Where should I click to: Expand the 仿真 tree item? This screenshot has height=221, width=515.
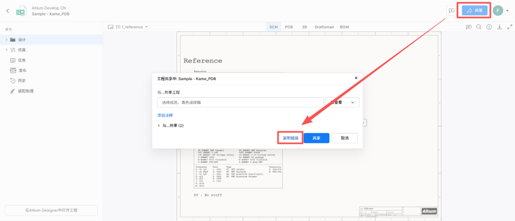6,50
